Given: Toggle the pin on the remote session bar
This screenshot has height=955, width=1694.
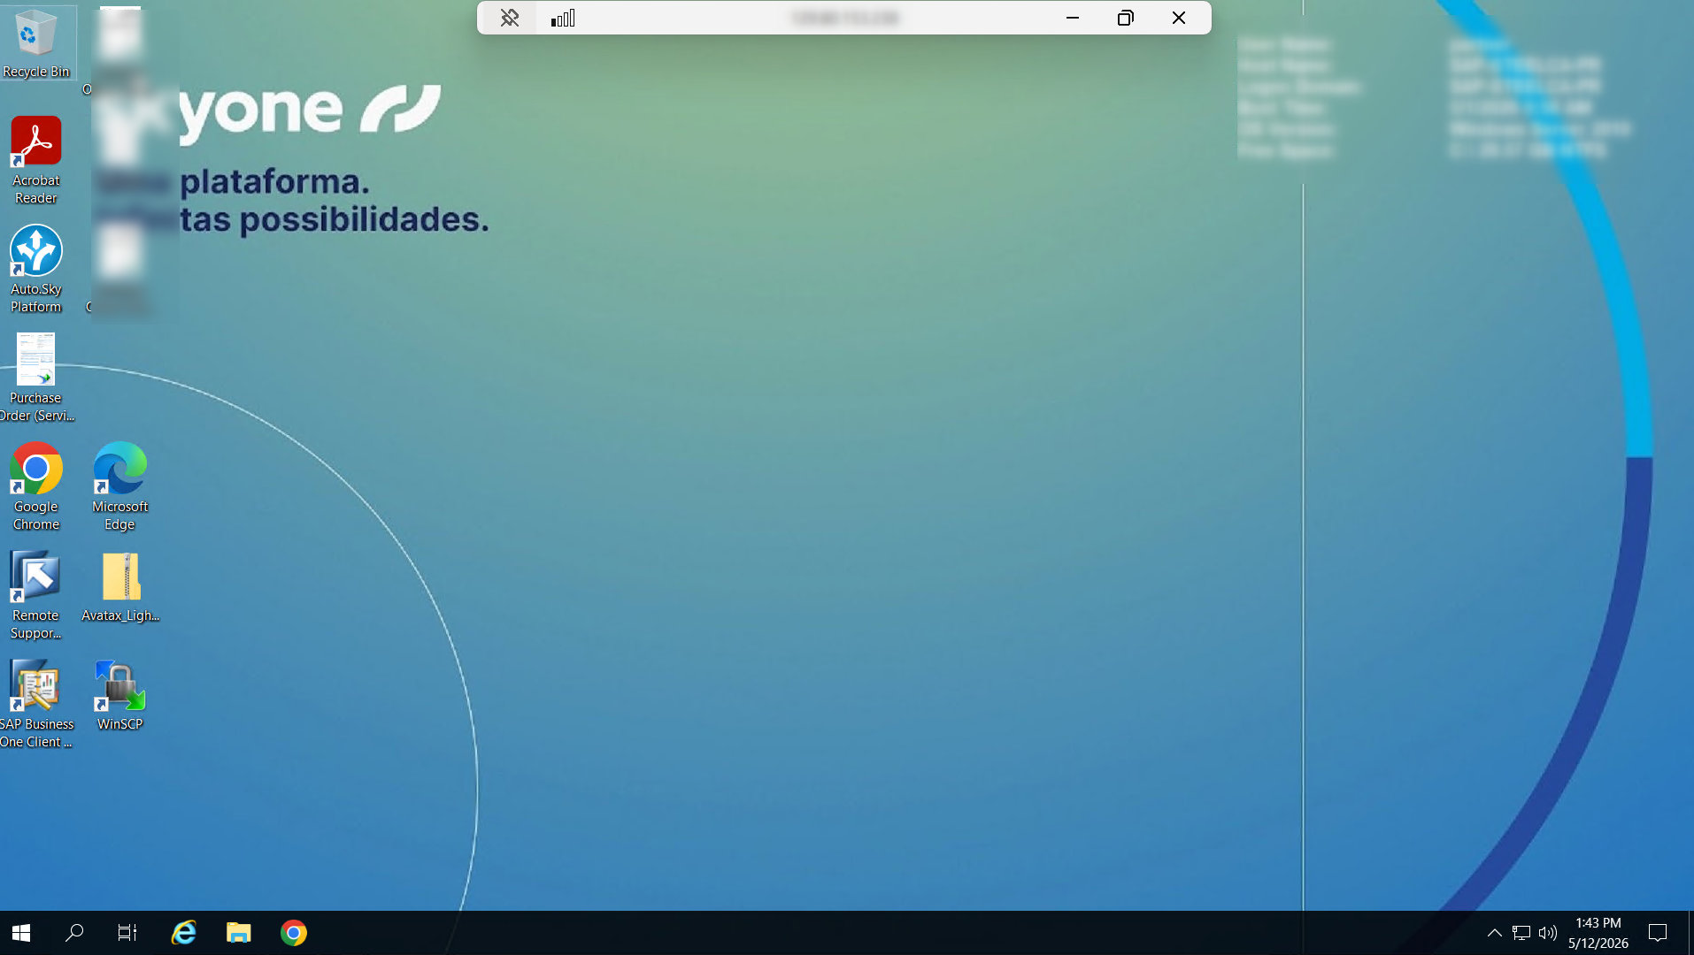Looking at the screenshot, I should coord(509,18).
